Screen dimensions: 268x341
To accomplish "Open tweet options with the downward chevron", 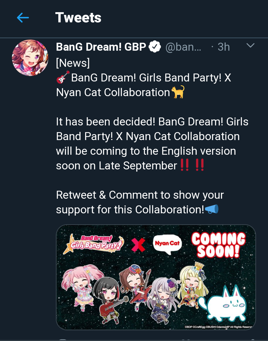I will (x=250, y=45).
